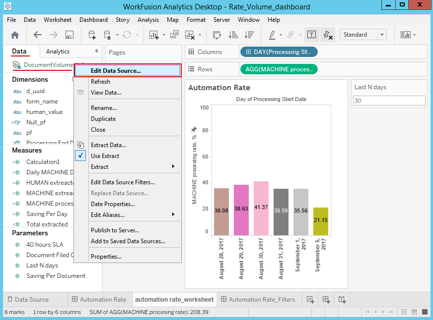433x320 pixels.
Task: Open the Worksheet menu
Action: [58, 20]
